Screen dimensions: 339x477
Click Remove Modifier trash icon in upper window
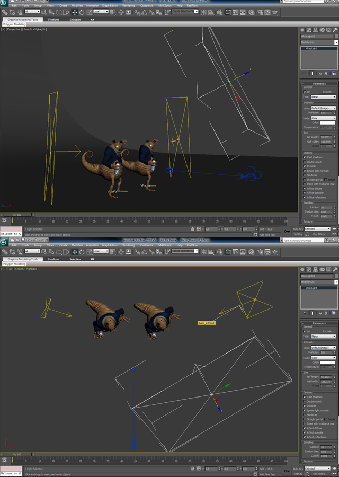(x=326, y=73)
